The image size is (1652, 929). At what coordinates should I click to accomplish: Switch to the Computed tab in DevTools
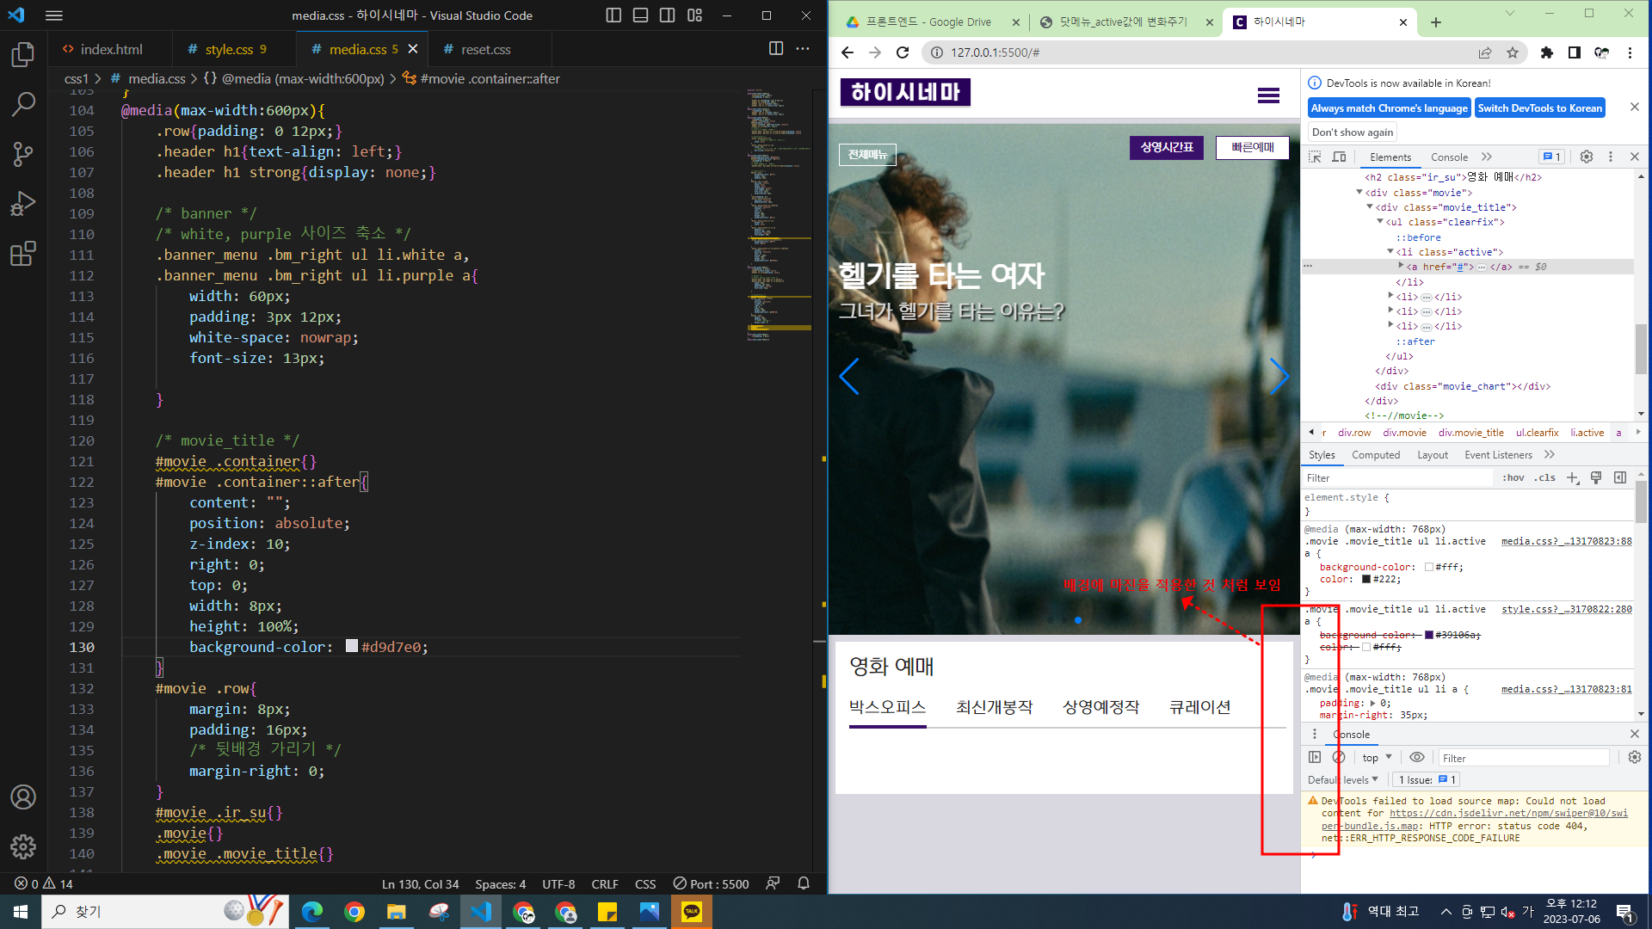coord(1375,455)
